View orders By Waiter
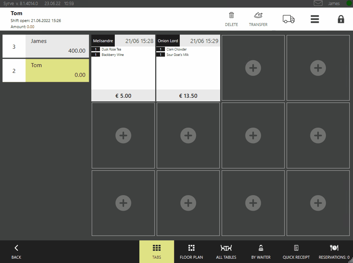Image resolution: width=353 pixels, height=263 pixels. coord(261,251)
